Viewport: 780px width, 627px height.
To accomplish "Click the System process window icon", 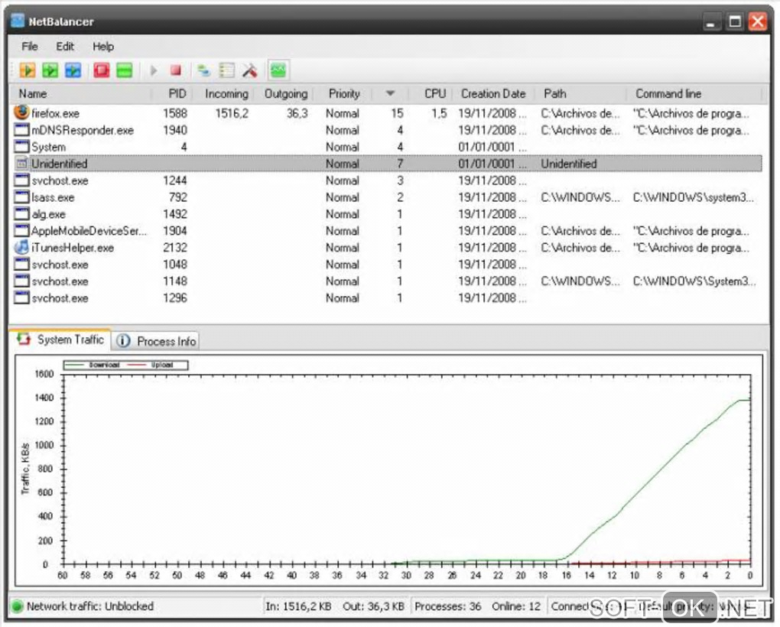I will coord(21,147).
